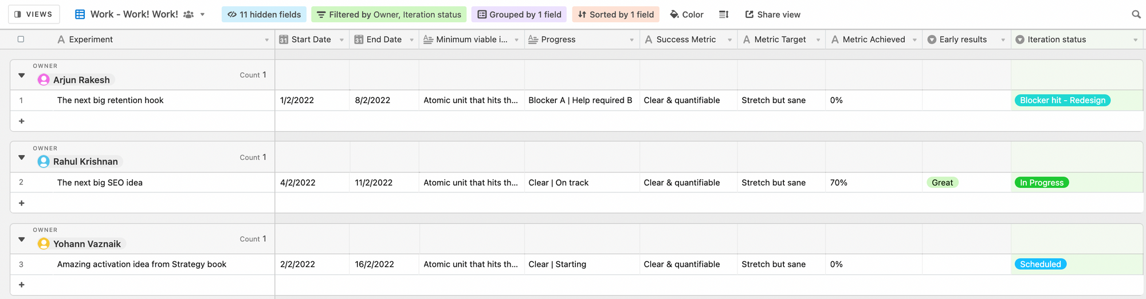Click the Share view icon

[749, 14]
